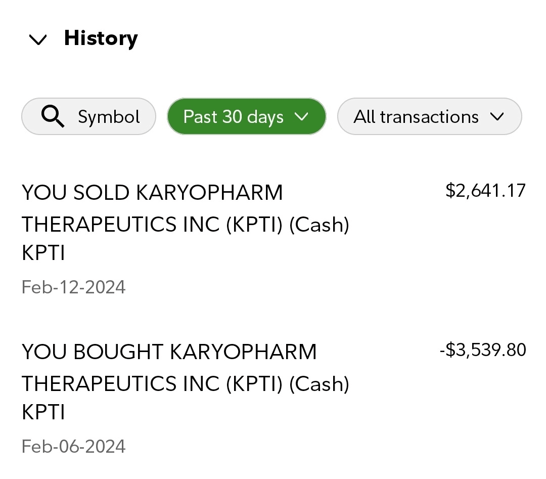The width and height of the screenshot is (546, 479).
Task: Collapse the History section chevron
Action: point(38,39)
